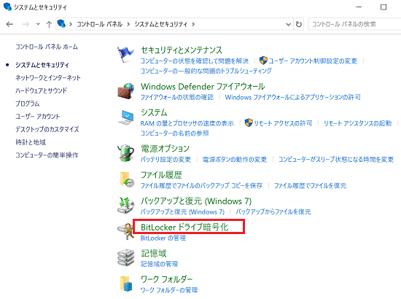Image resolution: width=401 pixels, height=299 pixels.
Task: Click リモート アシスタンスの起動 link
Action: (x=357, y=123)
